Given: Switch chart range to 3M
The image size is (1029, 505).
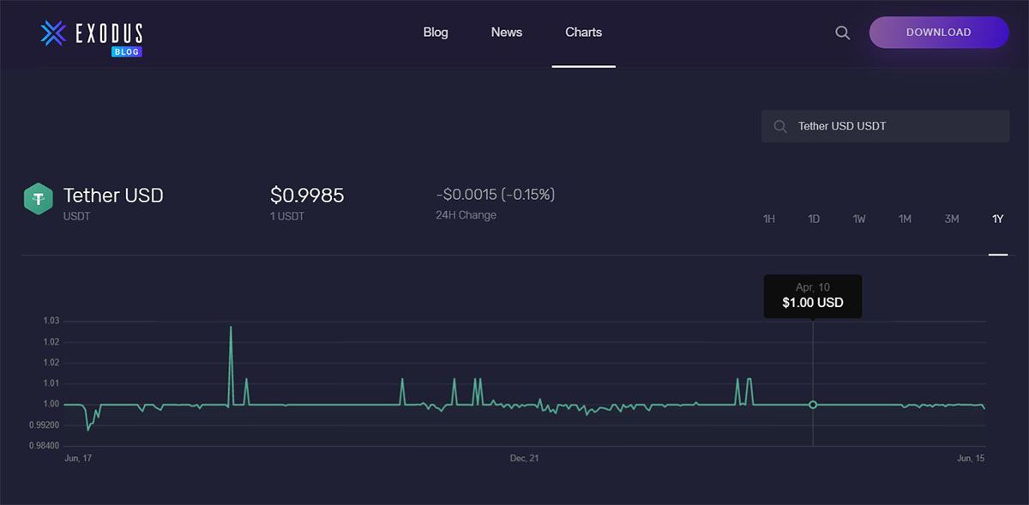Looking at the screenshot, I should 952,219.
